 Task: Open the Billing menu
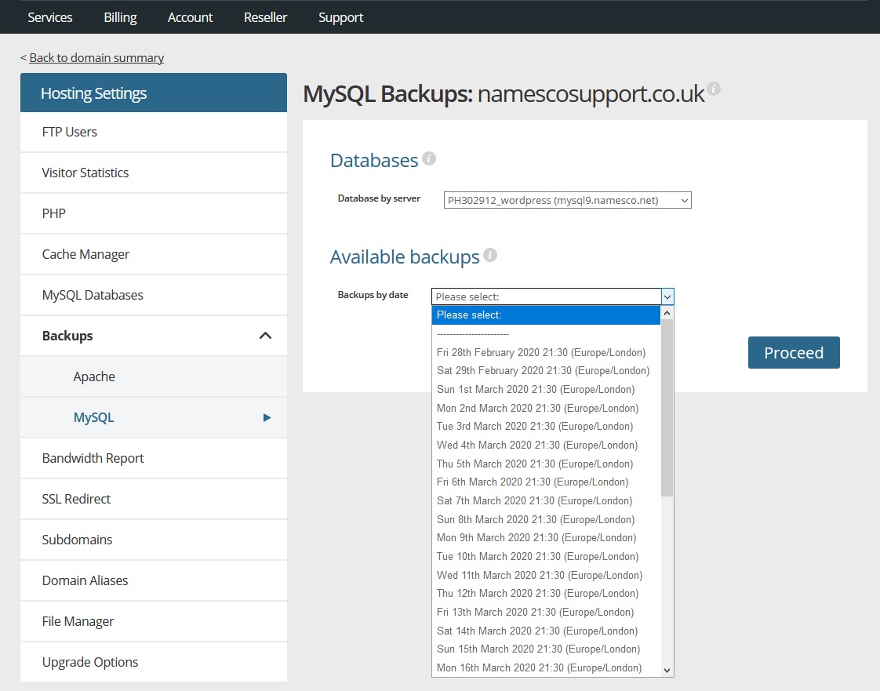coord(120,17)
